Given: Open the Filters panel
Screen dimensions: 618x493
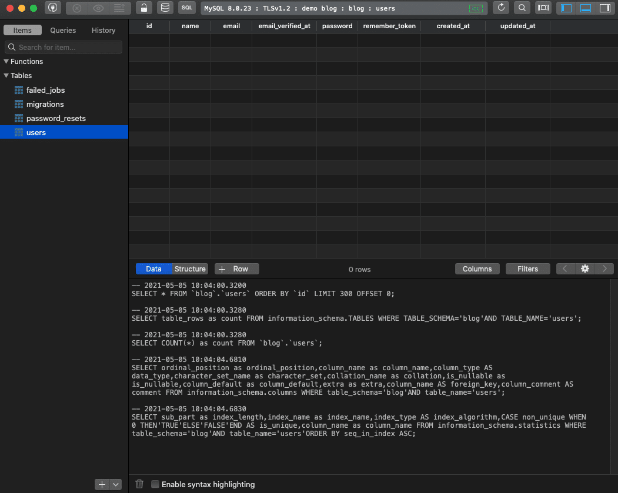Looking at the screenshot, I should 528,269.
